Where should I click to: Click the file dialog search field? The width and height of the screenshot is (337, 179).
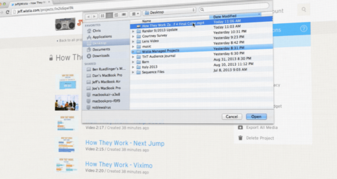[234, 7]
